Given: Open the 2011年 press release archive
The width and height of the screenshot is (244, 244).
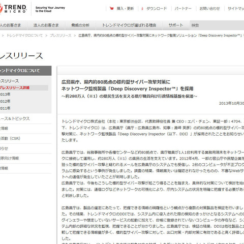Looking at the screenshot, I should [x=5, y=108].
